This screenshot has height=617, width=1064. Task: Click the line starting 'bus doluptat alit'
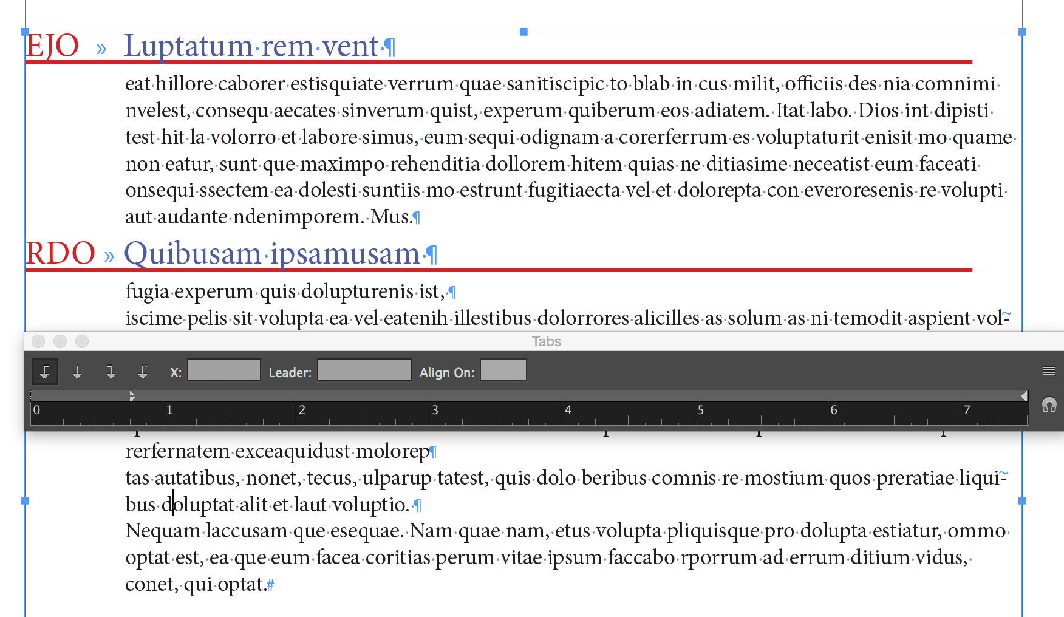[x=267, y=505]
